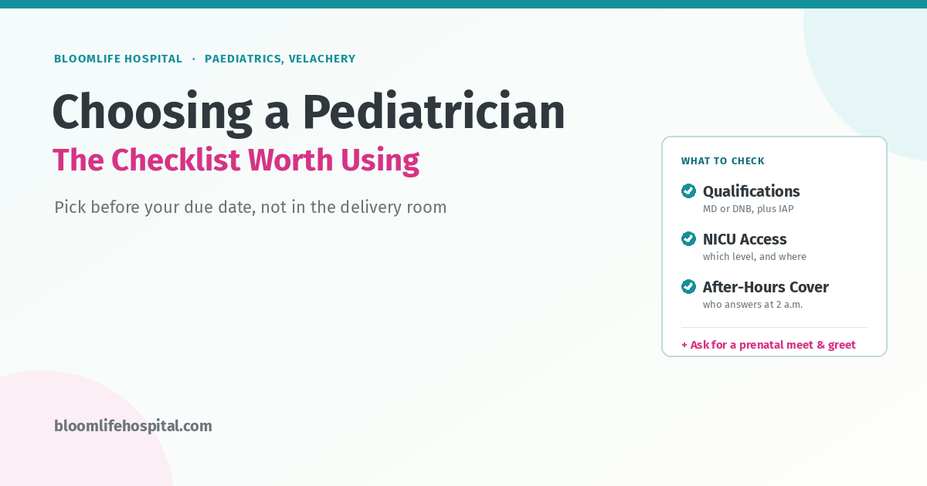
Task: Click the checkmark icon beside After-Hours Cover
Action: [688, 286]
